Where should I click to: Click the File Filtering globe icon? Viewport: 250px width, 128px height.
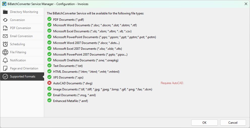[5, 52]
